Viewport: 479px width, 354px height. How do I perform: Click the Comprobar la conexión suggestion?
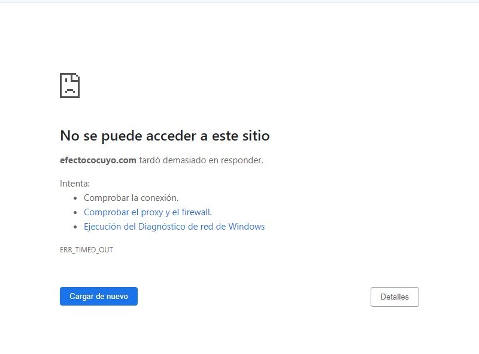point(131,198)
